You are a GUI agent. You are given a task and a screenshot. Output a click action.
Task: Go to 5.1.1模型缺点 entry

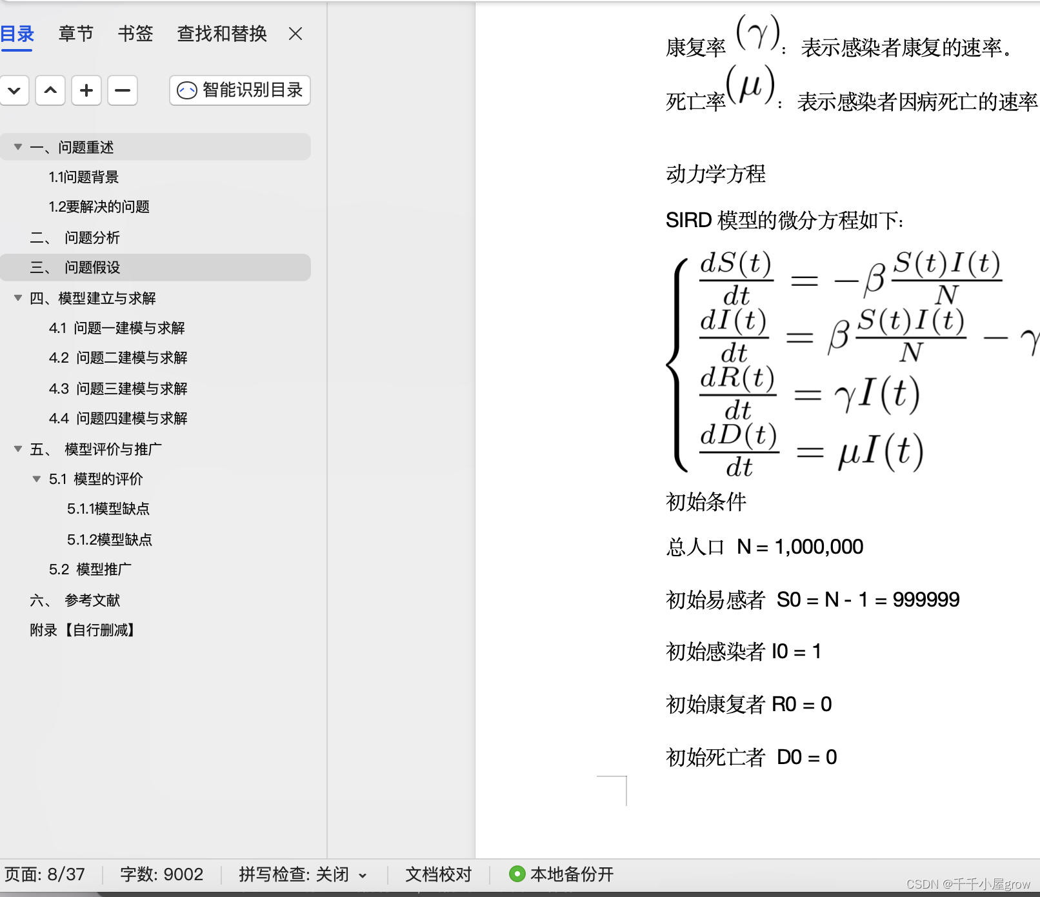point(108,509)
